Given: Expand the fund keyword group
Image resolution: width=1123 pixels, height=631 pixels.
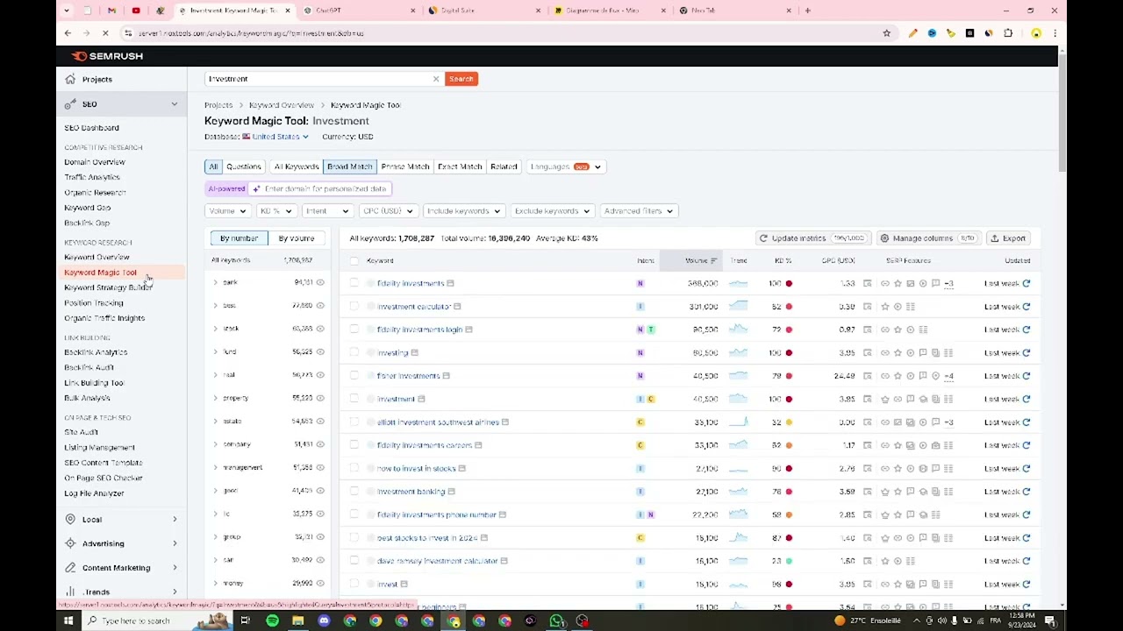Looking at the screenshot, I should click(x=215, y=351).
